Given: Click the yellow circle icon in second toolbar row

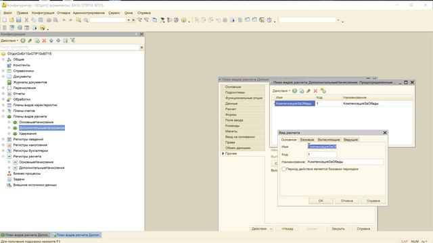Looking at the screenshot, I should pyautogui.click(x=42, y=28).
